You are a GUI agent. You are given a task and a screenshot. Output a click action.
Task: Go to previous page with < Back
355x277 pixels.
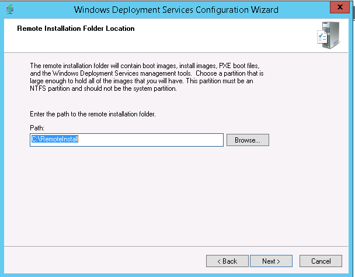[x=227, y=261]
